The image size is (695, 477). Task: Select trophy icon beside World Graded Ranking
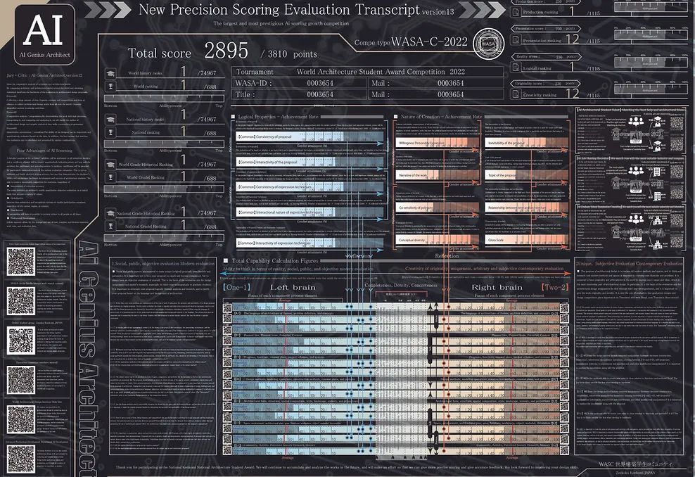[x=110, y=177]
